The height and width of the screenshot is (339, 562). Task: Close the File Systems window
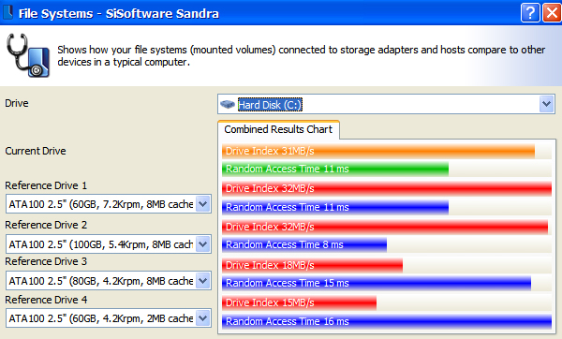pyautogui.click(x=552, y=13)
